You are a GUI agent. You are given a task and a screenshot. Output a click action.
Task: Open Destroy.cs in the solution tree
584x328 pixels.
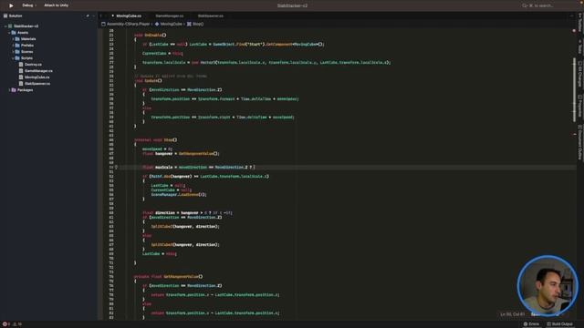click(x=33, y=65)
